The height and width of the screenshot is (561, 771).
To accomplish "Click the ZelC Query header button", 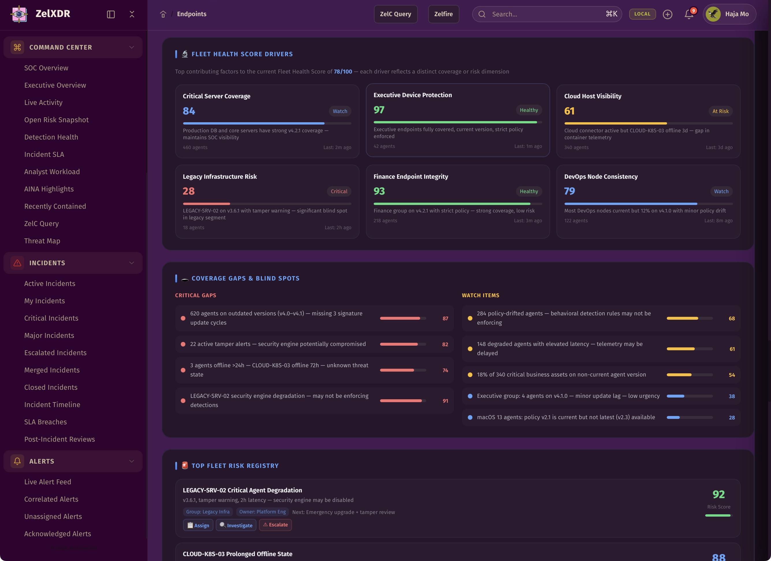I will [395, 14].
